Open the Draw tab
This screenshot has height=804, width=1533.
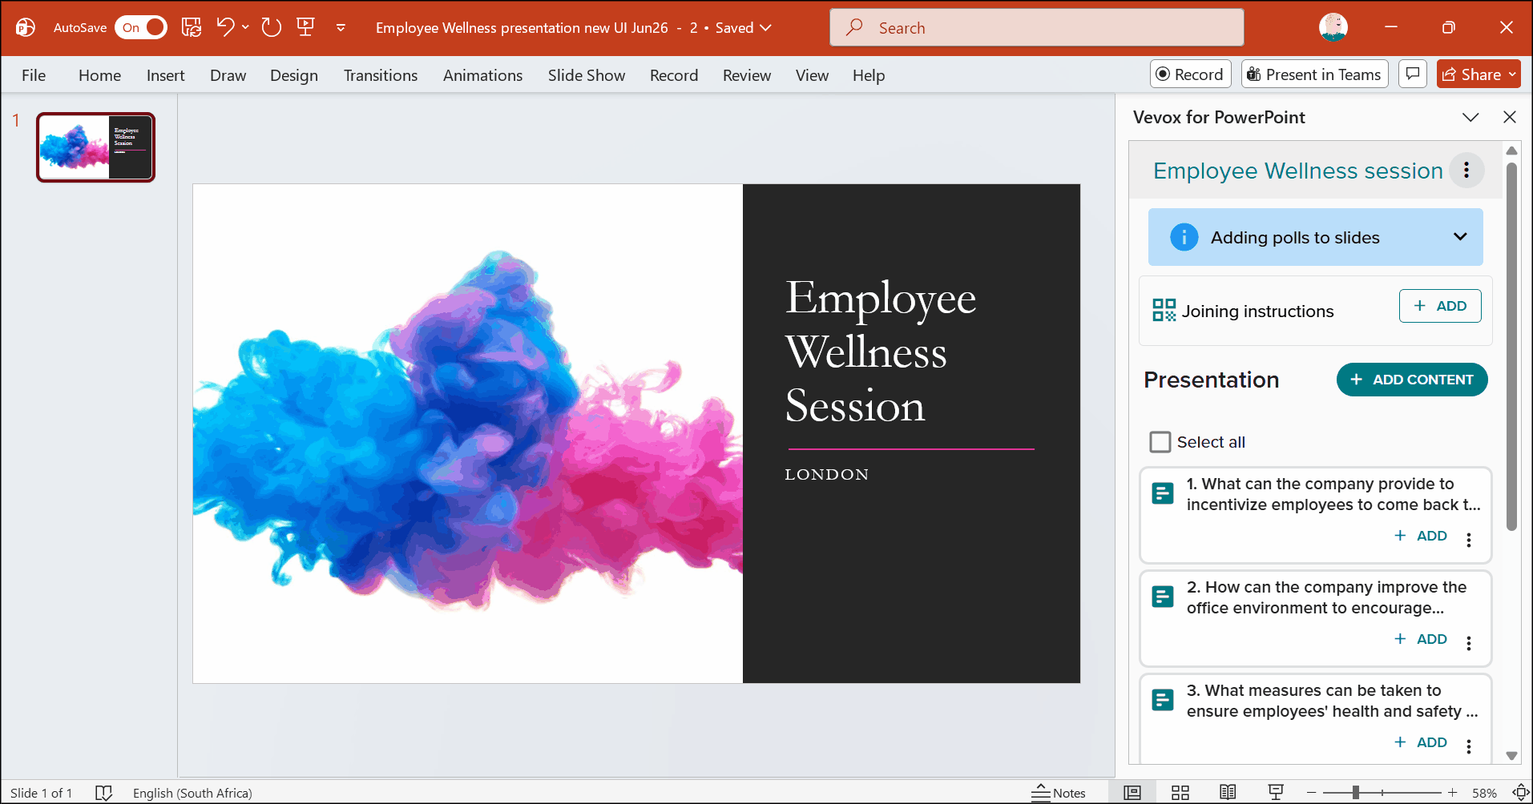click(x=228, y=75)
